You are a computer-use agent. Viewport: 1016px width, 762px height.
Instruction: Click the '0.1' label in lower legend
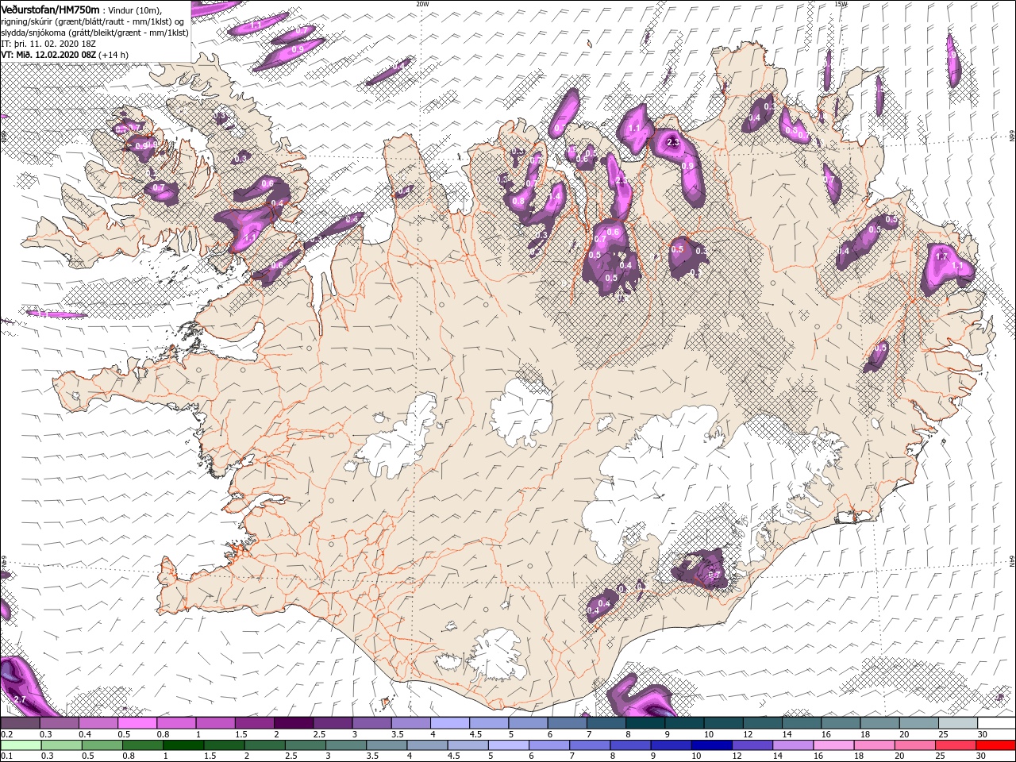pos(7,756)
